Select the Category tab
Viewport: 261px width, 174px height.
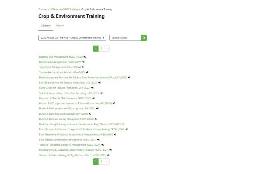pyautogui.click(x=46, y=26)
